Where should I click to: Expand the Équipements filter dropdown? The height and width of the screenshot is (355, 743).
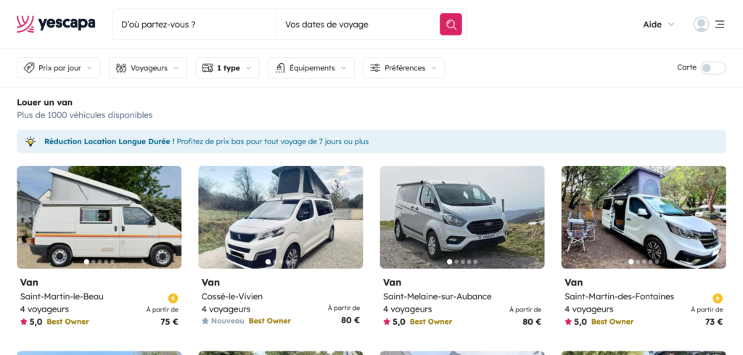point(311,68)
